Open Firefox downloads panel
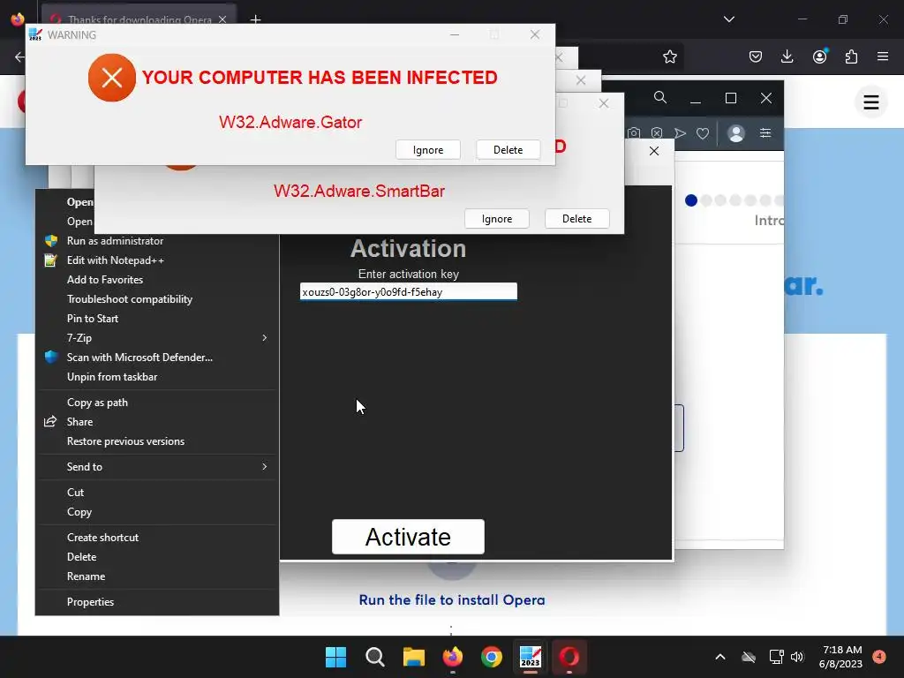Viewport: 904px width, 678px height. 787,56
